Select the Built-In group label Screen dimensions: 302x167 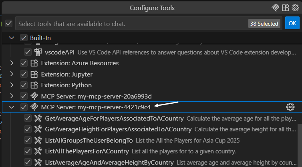[x=40, y=38]
